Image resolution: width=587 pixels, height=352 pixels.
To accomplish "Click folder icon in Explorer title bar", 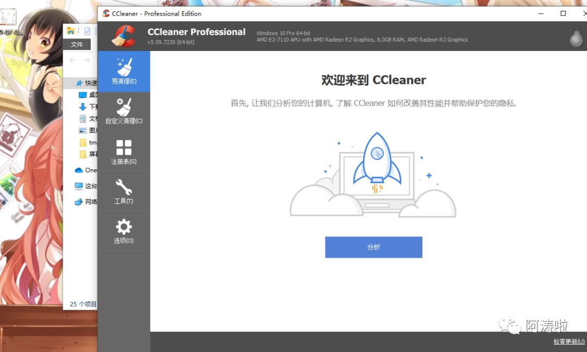I will click(71, 30).
